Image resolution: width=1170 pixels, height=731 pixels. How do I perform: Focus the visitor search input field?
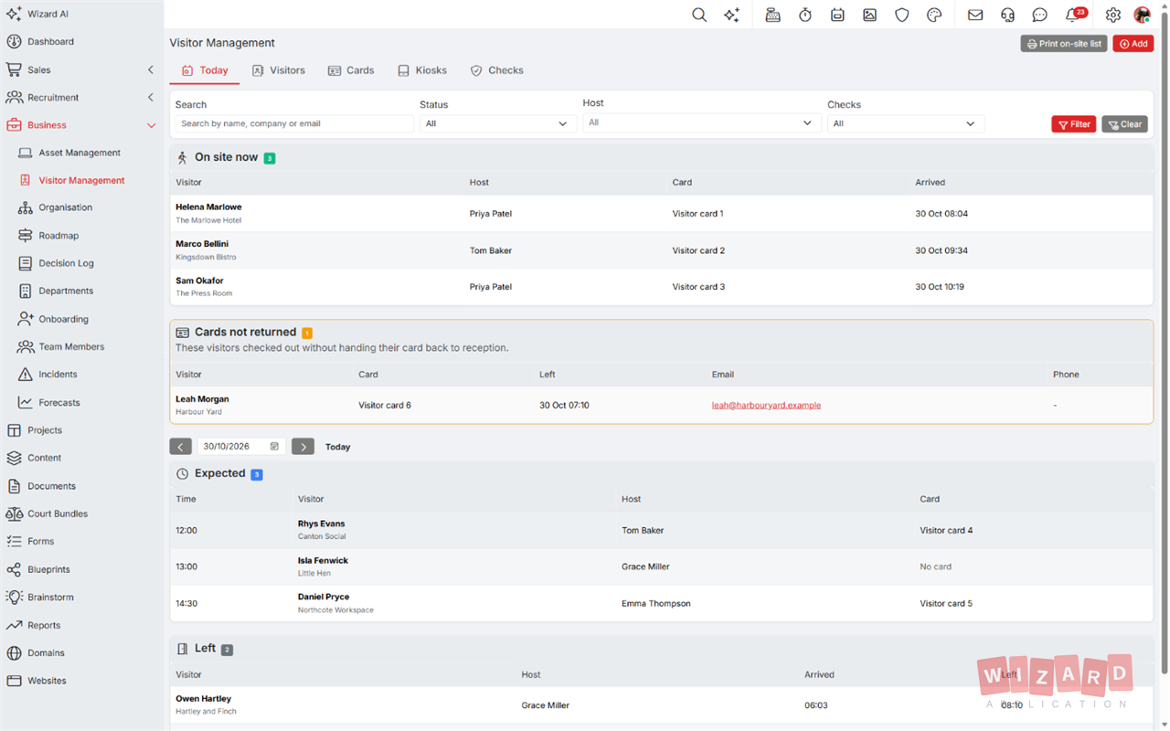[294, 123]
